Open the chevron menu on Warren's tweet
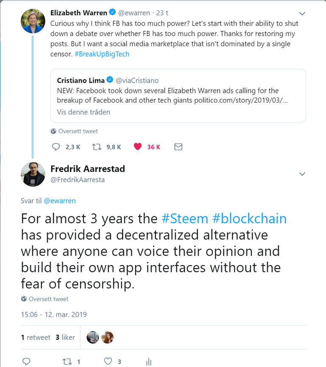 (302, 13)
